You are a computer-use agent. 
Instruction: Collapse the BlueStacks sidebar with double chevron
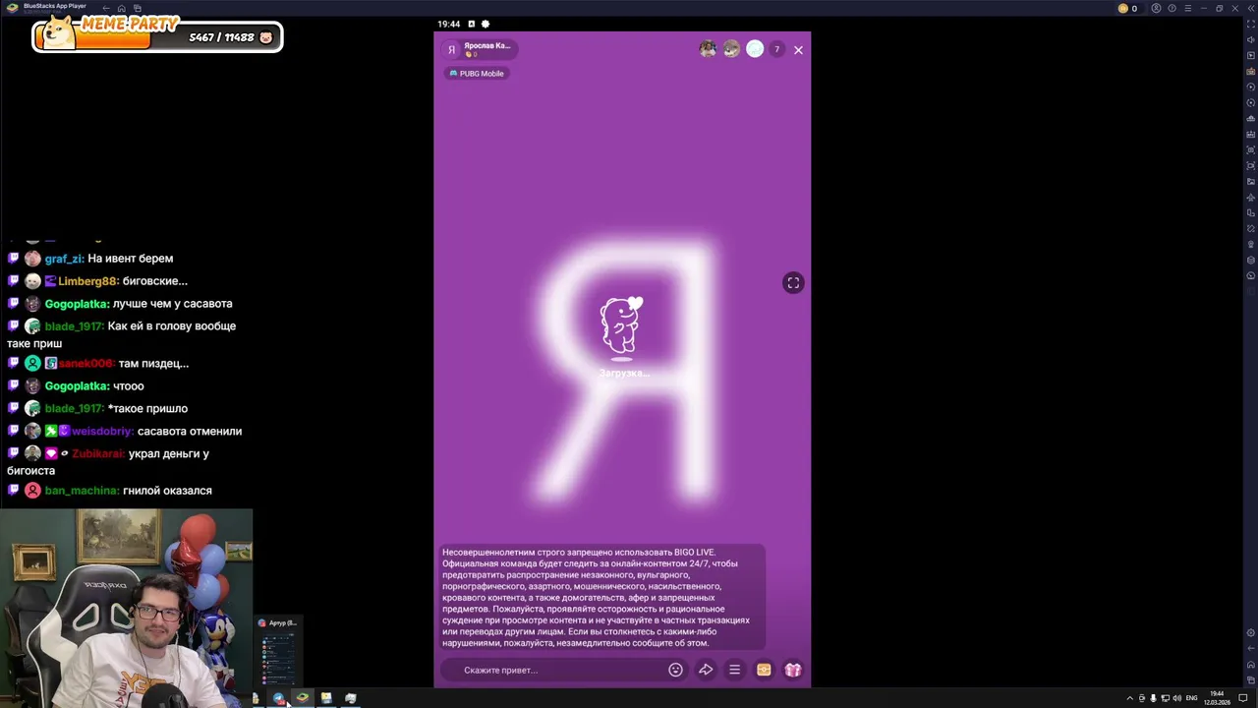[x=1250, y=8]
